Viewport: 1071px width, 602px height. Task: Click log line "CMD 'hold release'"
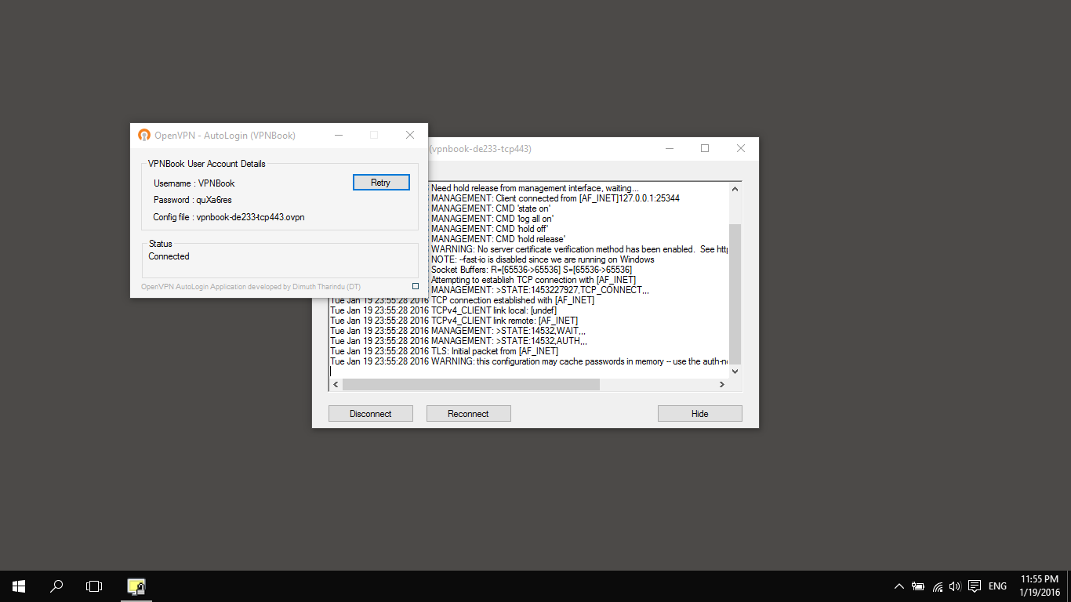[499, 239]
